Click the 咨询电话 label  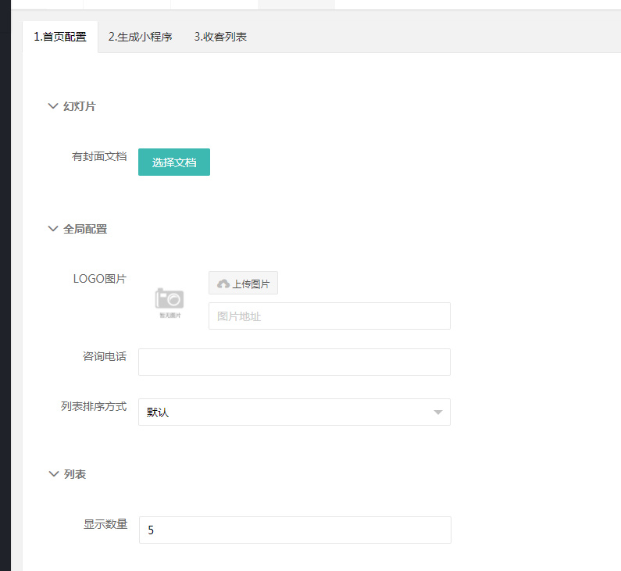pyautogui.click(x=105, y=356)
